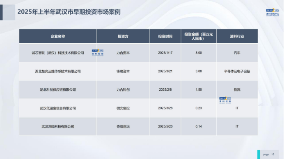284x159 pixels.
Task: Click the 企业名称 column header
Action: click(x=58, y=36)
